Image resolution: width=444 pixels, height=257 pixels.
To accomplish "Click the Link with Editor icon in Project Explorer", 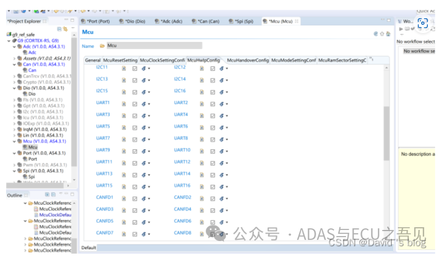I will [x=66, y=29].
